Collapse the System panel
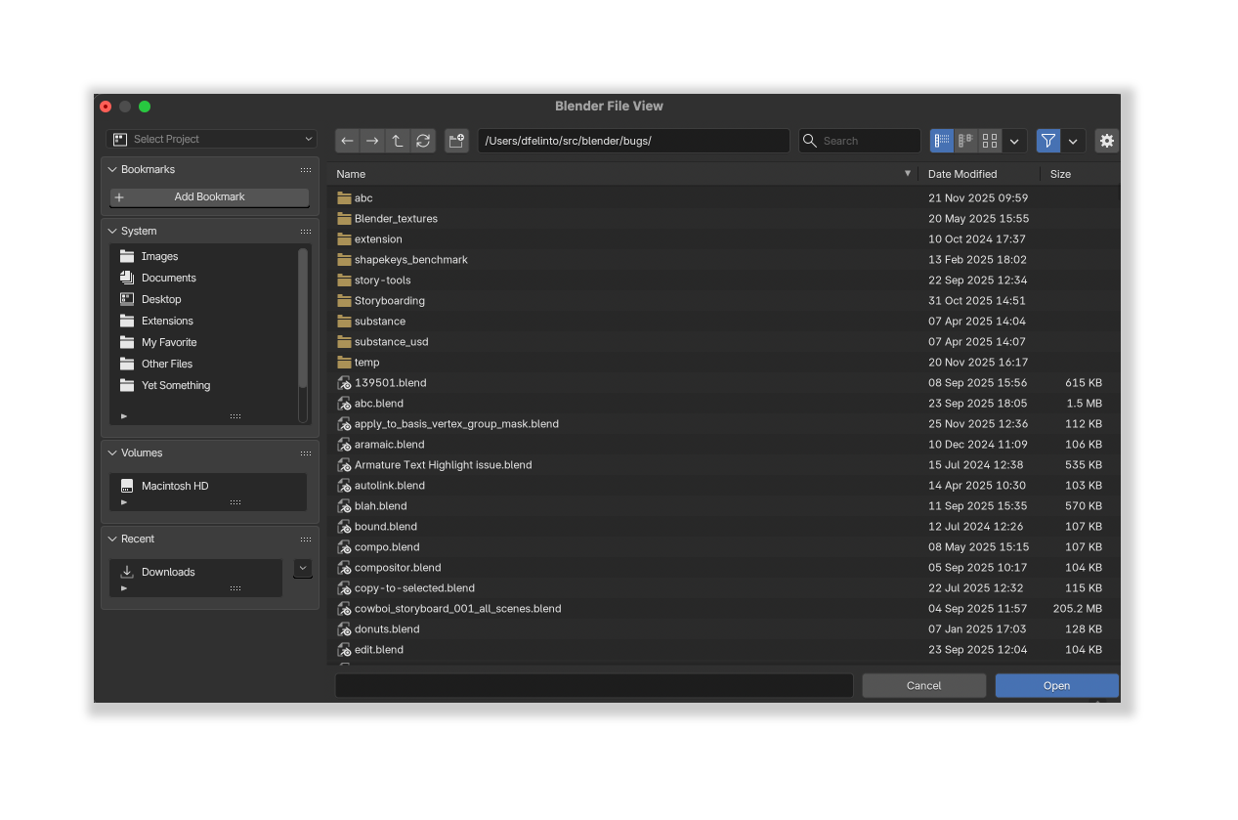Image resolution: width=1238 pixels, height=820 pixels. pos(112,231)
